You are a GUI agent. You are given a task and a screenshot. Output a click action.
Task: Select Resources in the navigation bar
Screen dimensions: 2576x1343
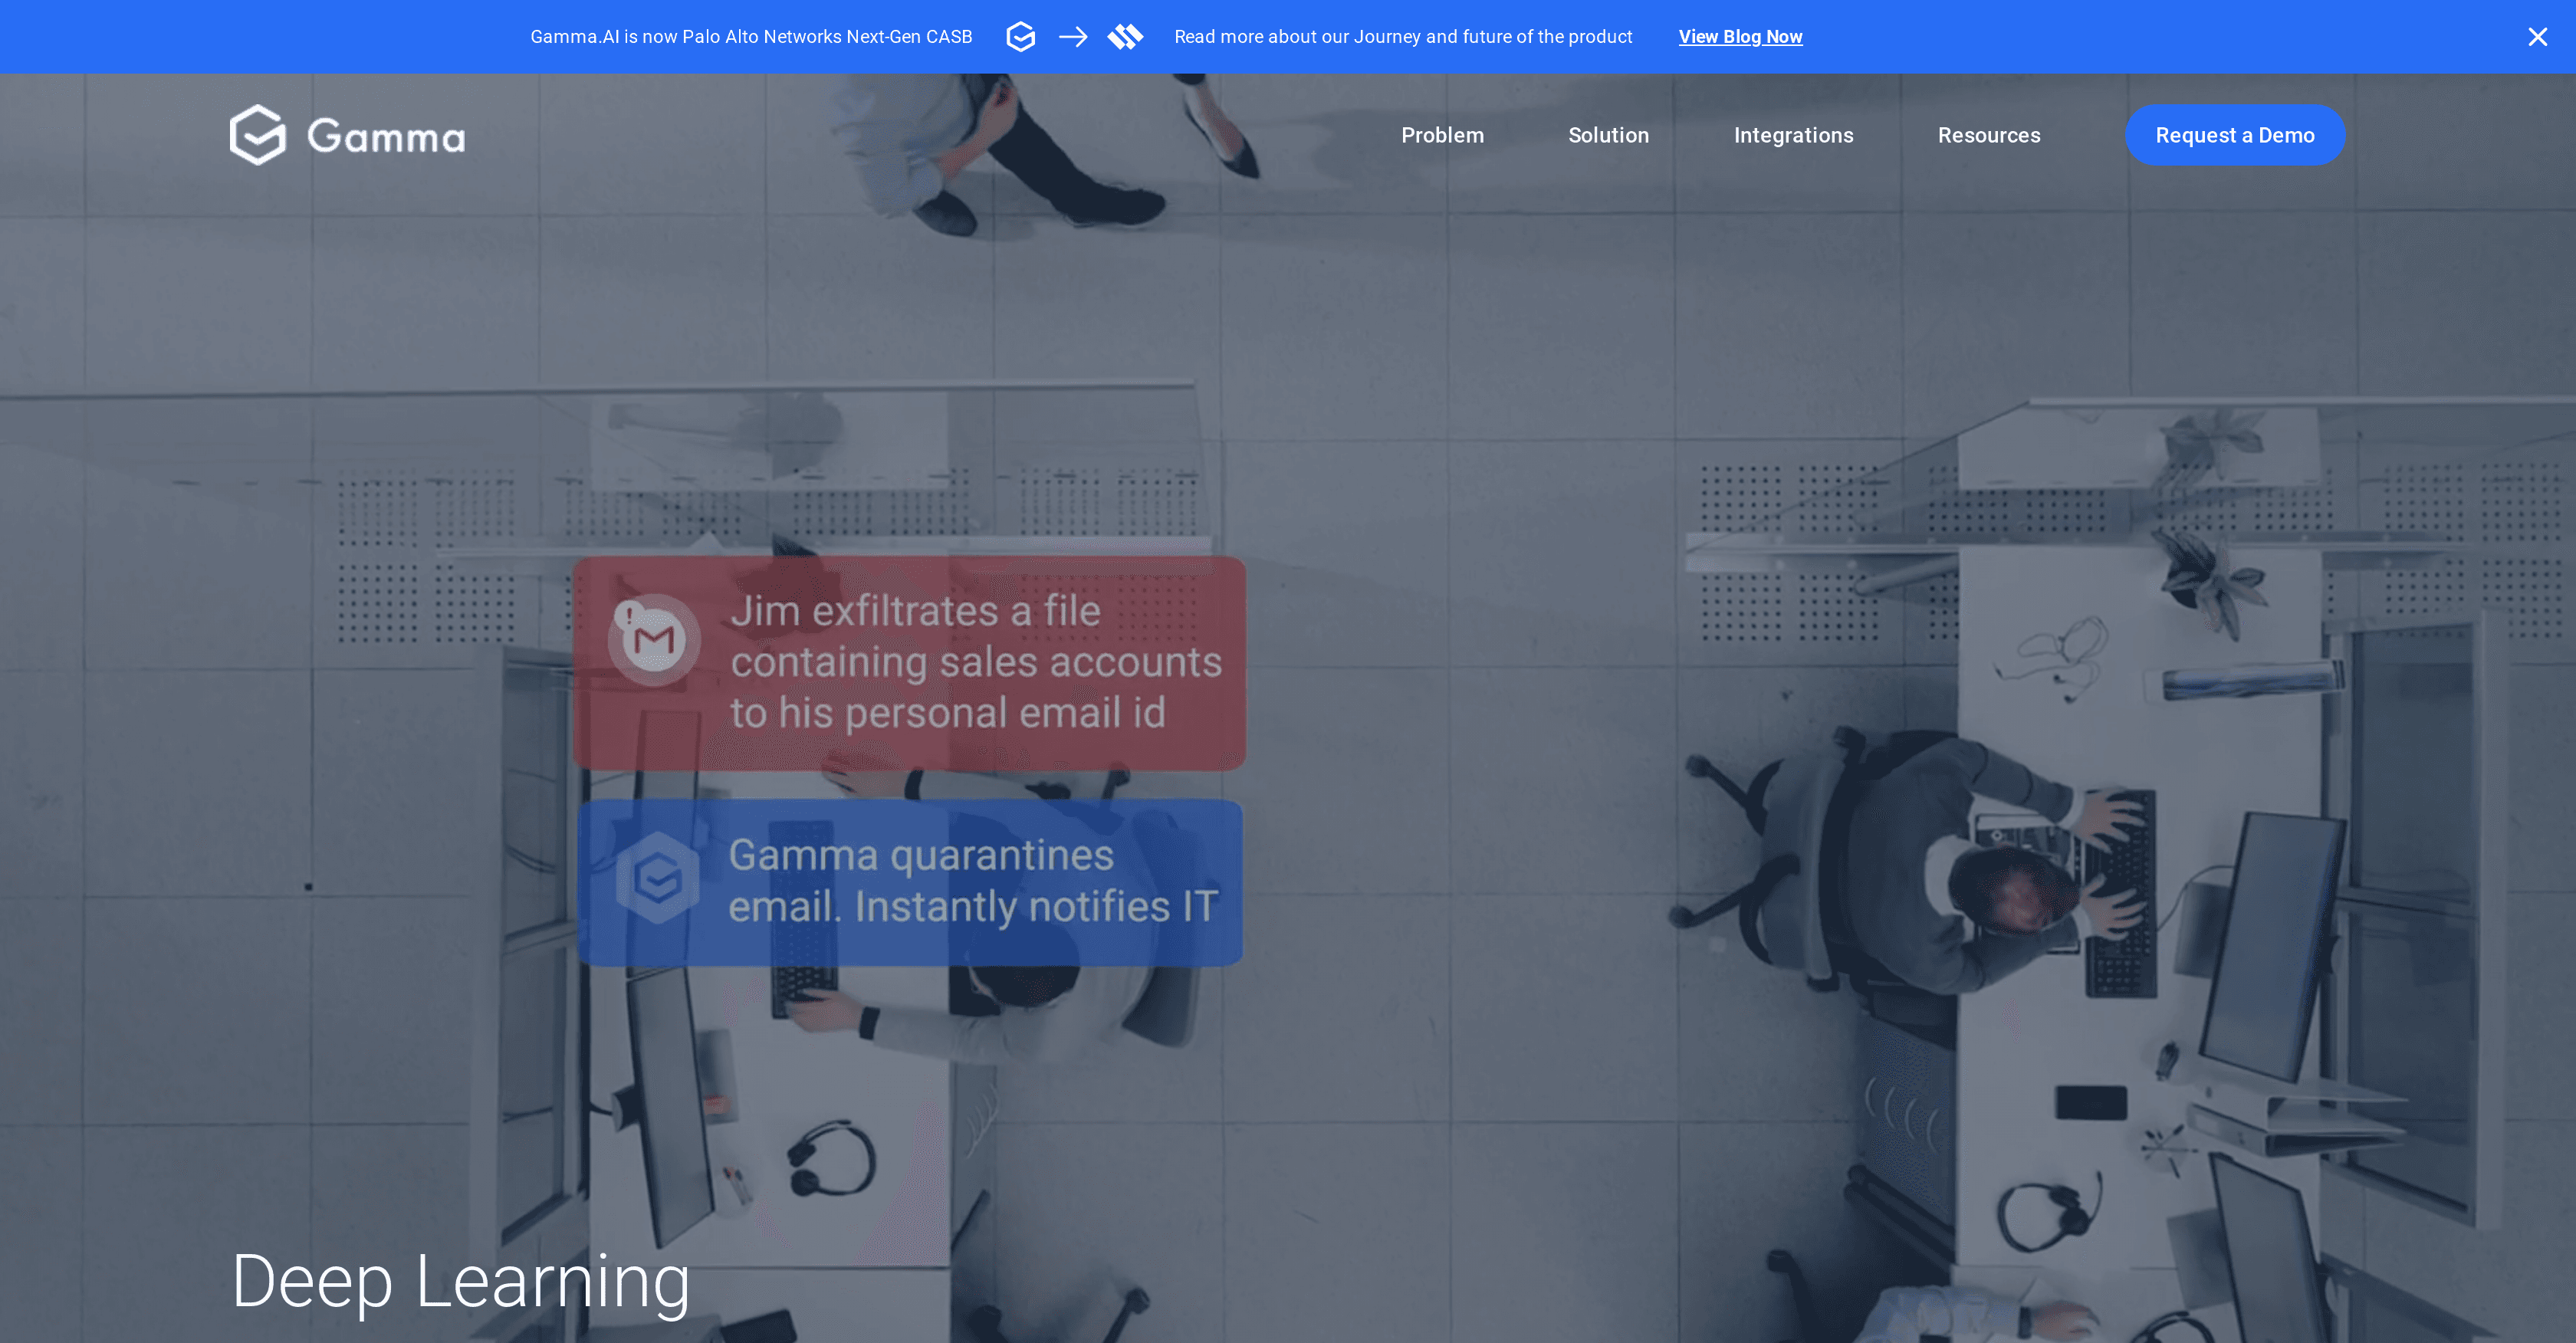tap(1988, 135)
